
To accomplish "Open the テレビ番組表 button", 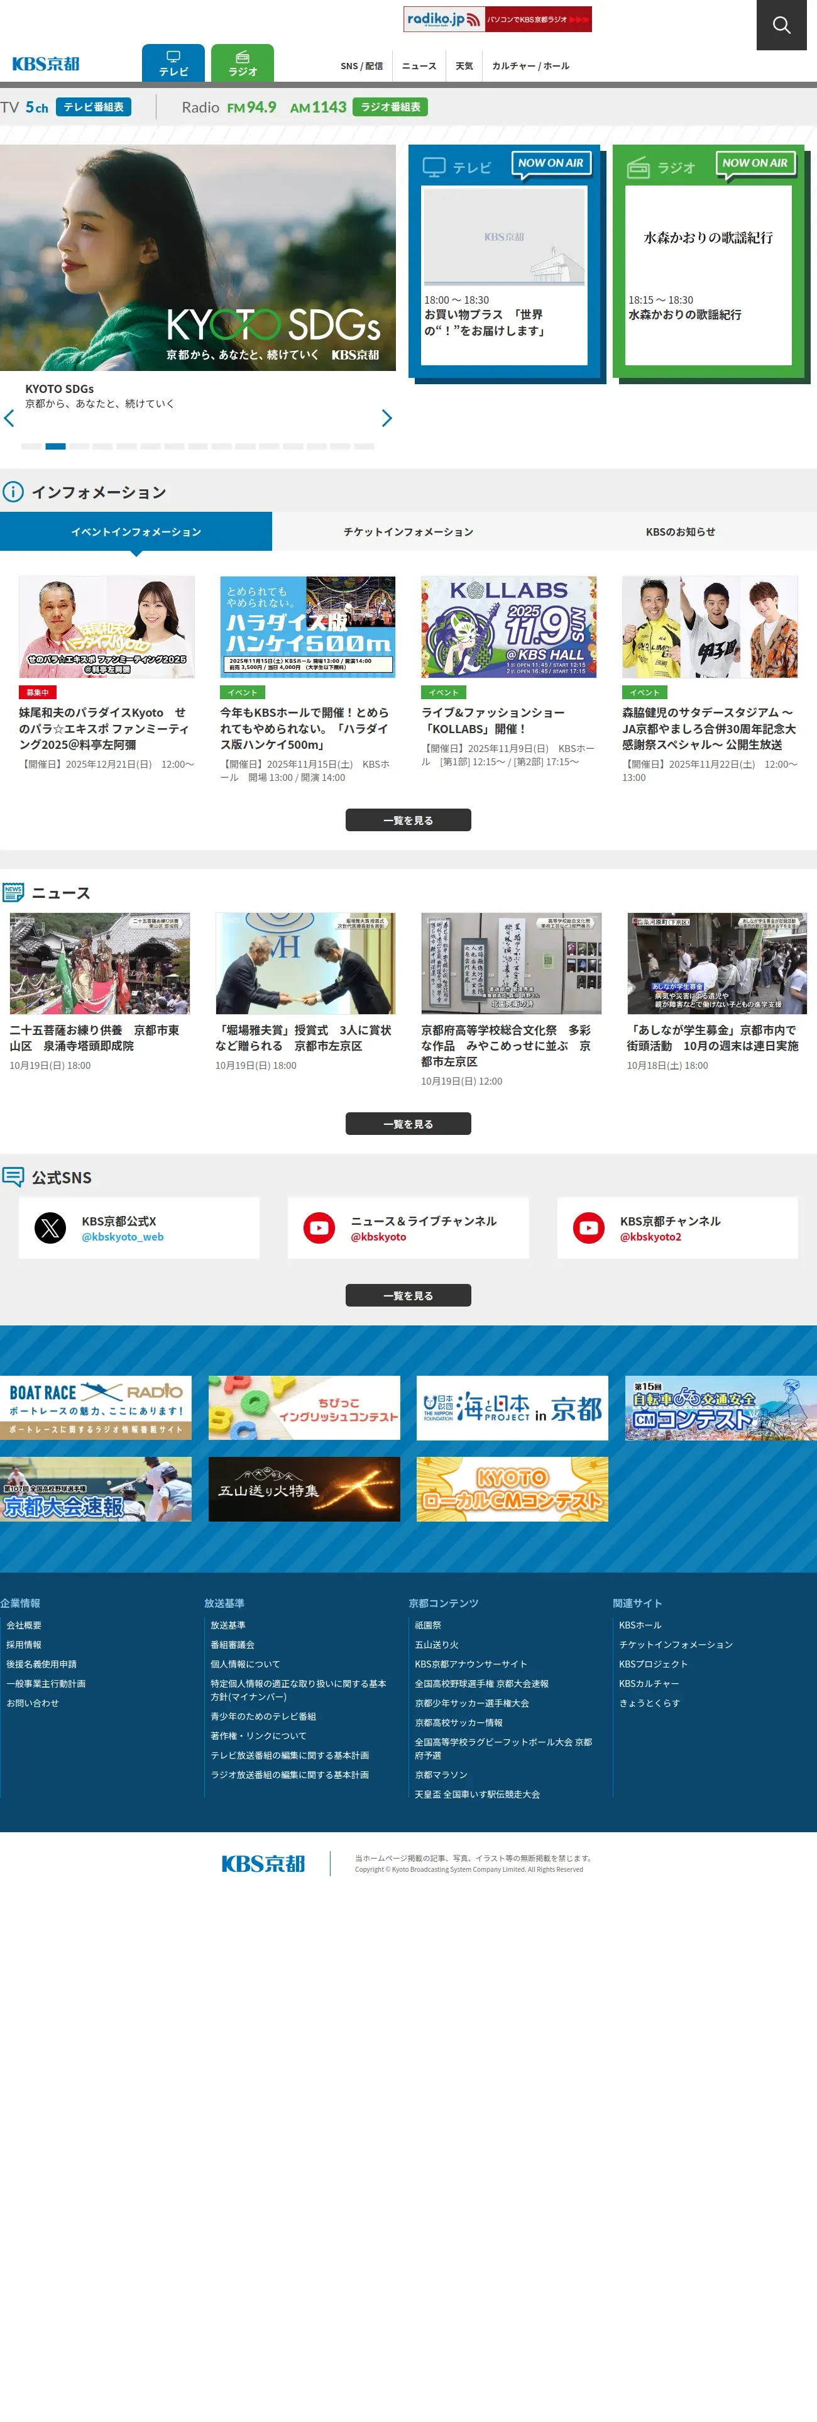I will (x=93, y=107).
